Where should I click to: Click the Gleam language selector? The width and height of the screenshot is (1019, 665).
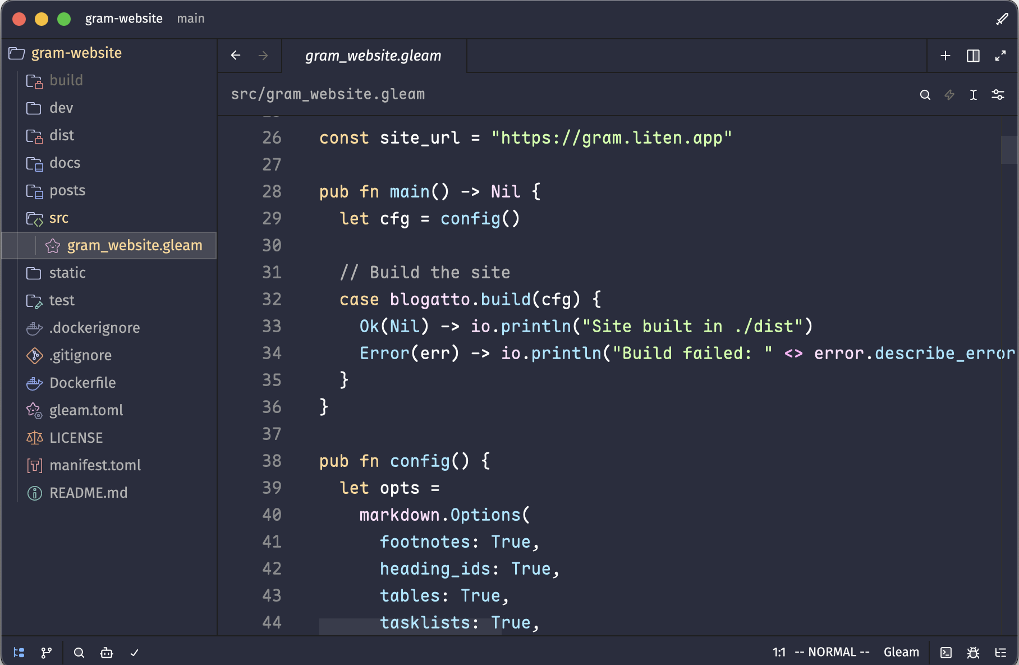(901, 652)
